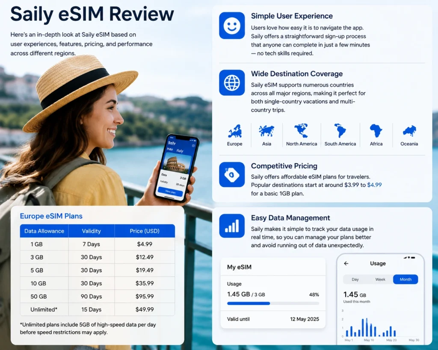The image size is (438, 350).
Task: Click the $12.49 price cell
Action: coord(145,257)
